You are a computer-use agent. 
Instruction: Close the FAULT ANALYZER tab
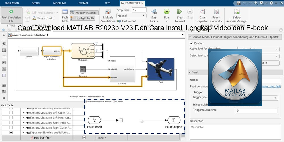tap(142, 3)
